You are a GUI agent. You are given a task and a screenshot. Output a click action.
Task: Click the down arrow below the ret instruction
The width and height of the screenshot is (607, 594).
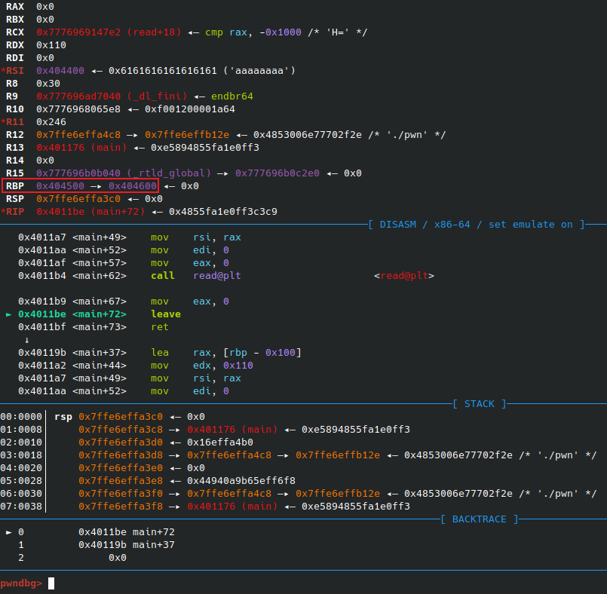tap(27, 339)
